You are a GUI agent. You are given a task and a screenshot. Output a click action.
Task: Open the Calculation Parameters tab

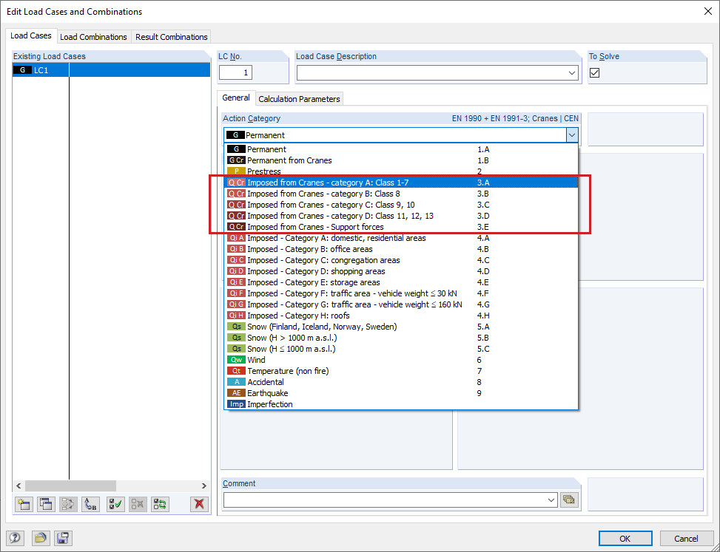coord(299,98)
